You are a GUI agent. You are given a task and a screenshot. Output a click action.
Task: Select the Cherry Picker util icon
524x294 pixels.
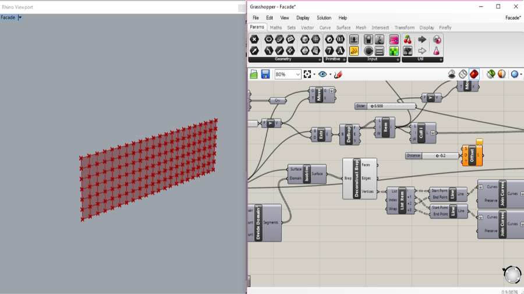(408, 40)
